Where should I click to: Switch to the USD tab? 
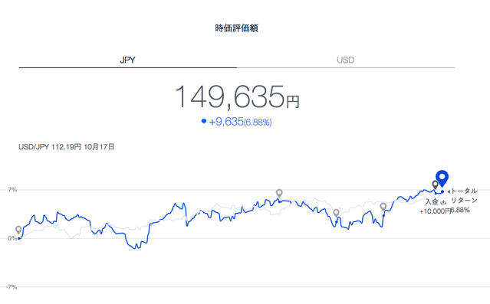point(345,60)
